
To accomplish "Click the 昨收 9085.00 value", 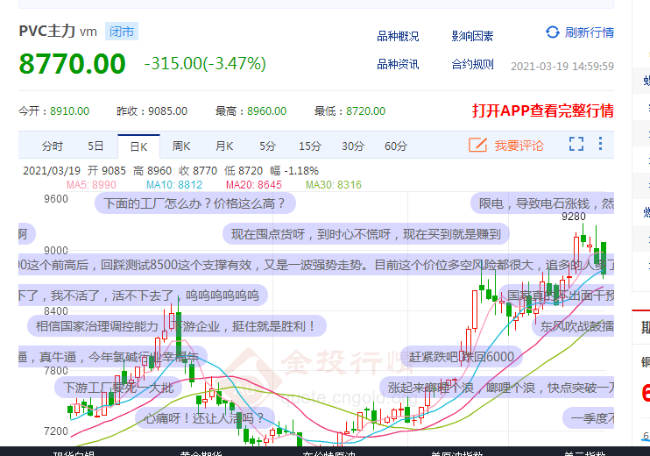I will 167,111.
